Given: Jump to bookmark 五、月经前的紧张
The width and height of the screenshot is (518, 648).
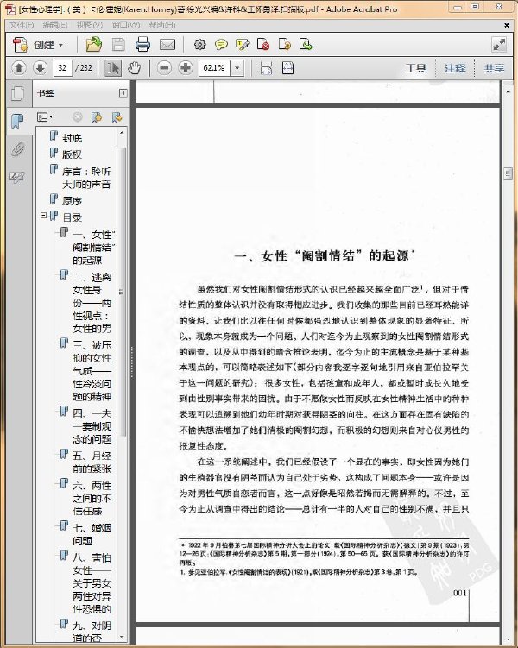Looking at the screenshot, I should pyautogui.click(x=92, y=462).
